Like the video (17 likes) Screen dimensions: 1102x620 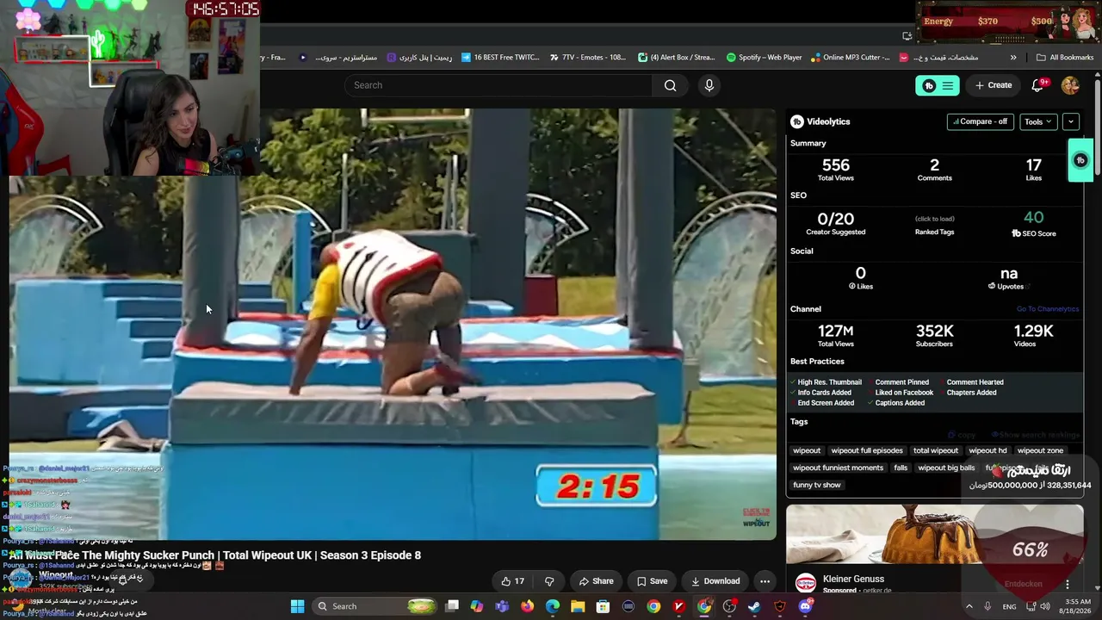pyautogui.click(x=512, y=581)
